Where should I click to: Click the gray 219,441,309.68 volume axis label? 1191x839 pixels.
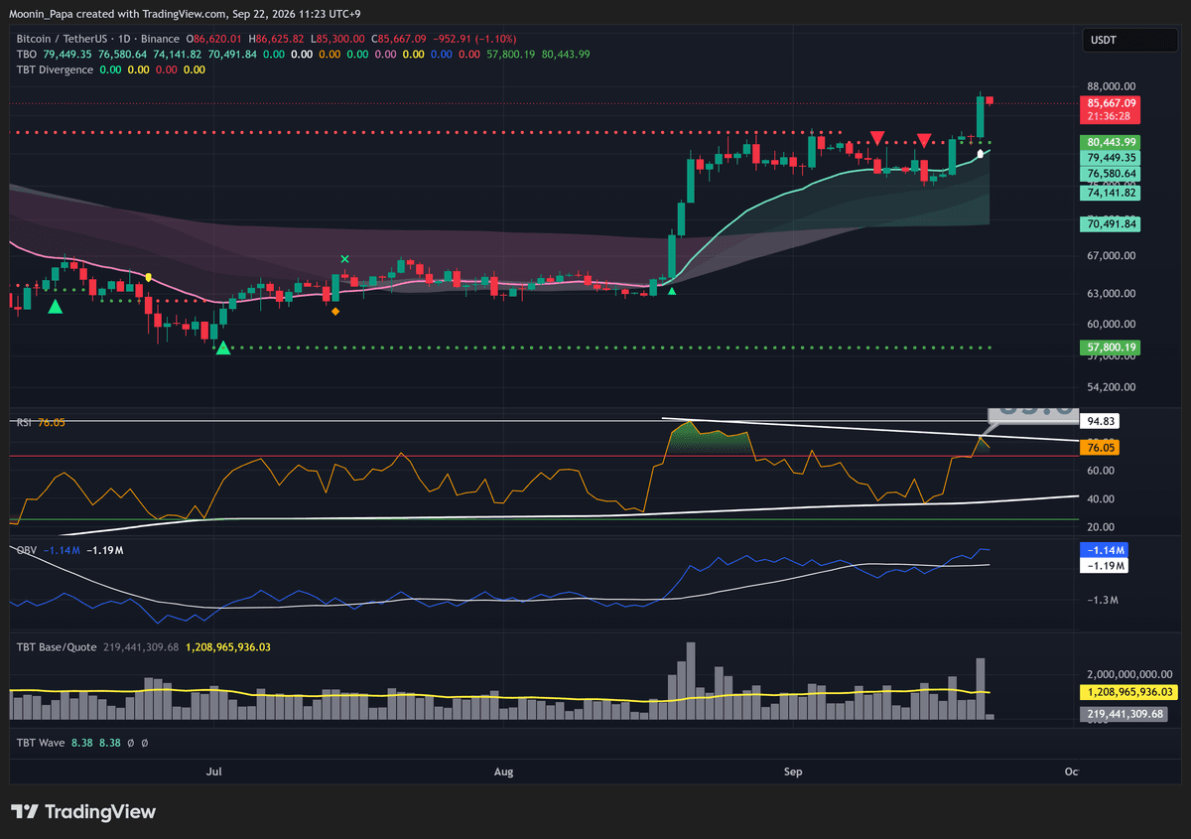[x=1122, y=714]
